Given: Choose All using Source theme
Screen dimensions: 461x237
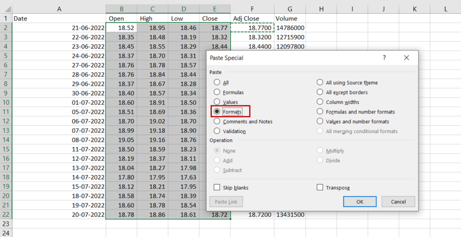Looking at the screenshot, I should click(320, 82).
